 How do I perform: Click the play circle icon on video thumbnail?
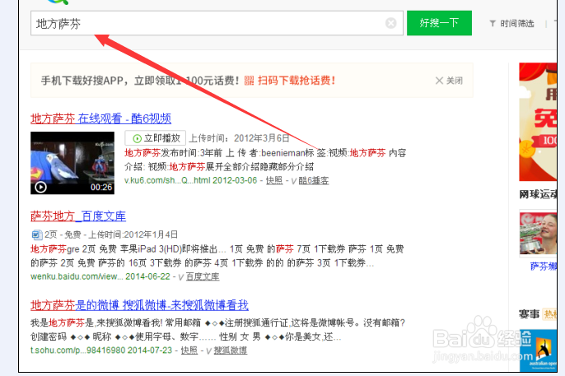[40, 187]
